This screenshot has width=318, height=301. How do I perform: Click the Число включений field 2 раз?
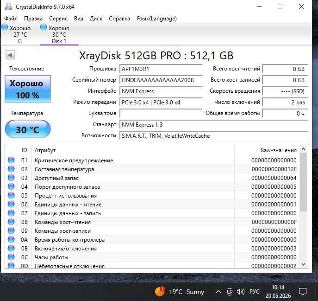click(x=285, y=102)
